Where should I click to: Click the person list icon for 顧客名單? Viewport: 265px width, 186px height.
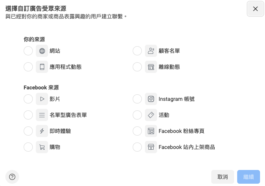[x=151, y=51]
